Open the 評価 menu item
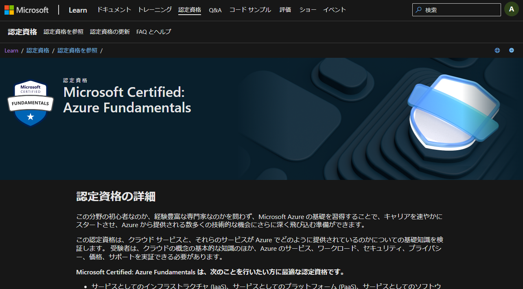The image size is (523, 289). click(285, 10)
